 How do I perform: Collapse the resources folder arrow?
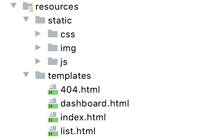[14, 6]
